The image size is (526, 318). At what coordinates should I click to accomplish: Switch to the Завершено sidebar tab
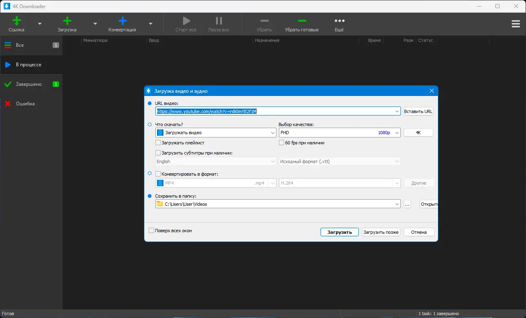click(x=29, y=84)
